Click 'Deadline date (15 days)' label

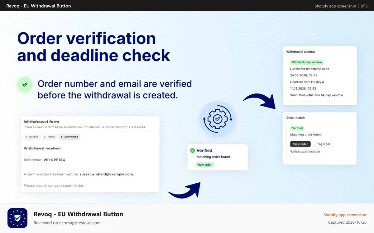click(307, 82)
